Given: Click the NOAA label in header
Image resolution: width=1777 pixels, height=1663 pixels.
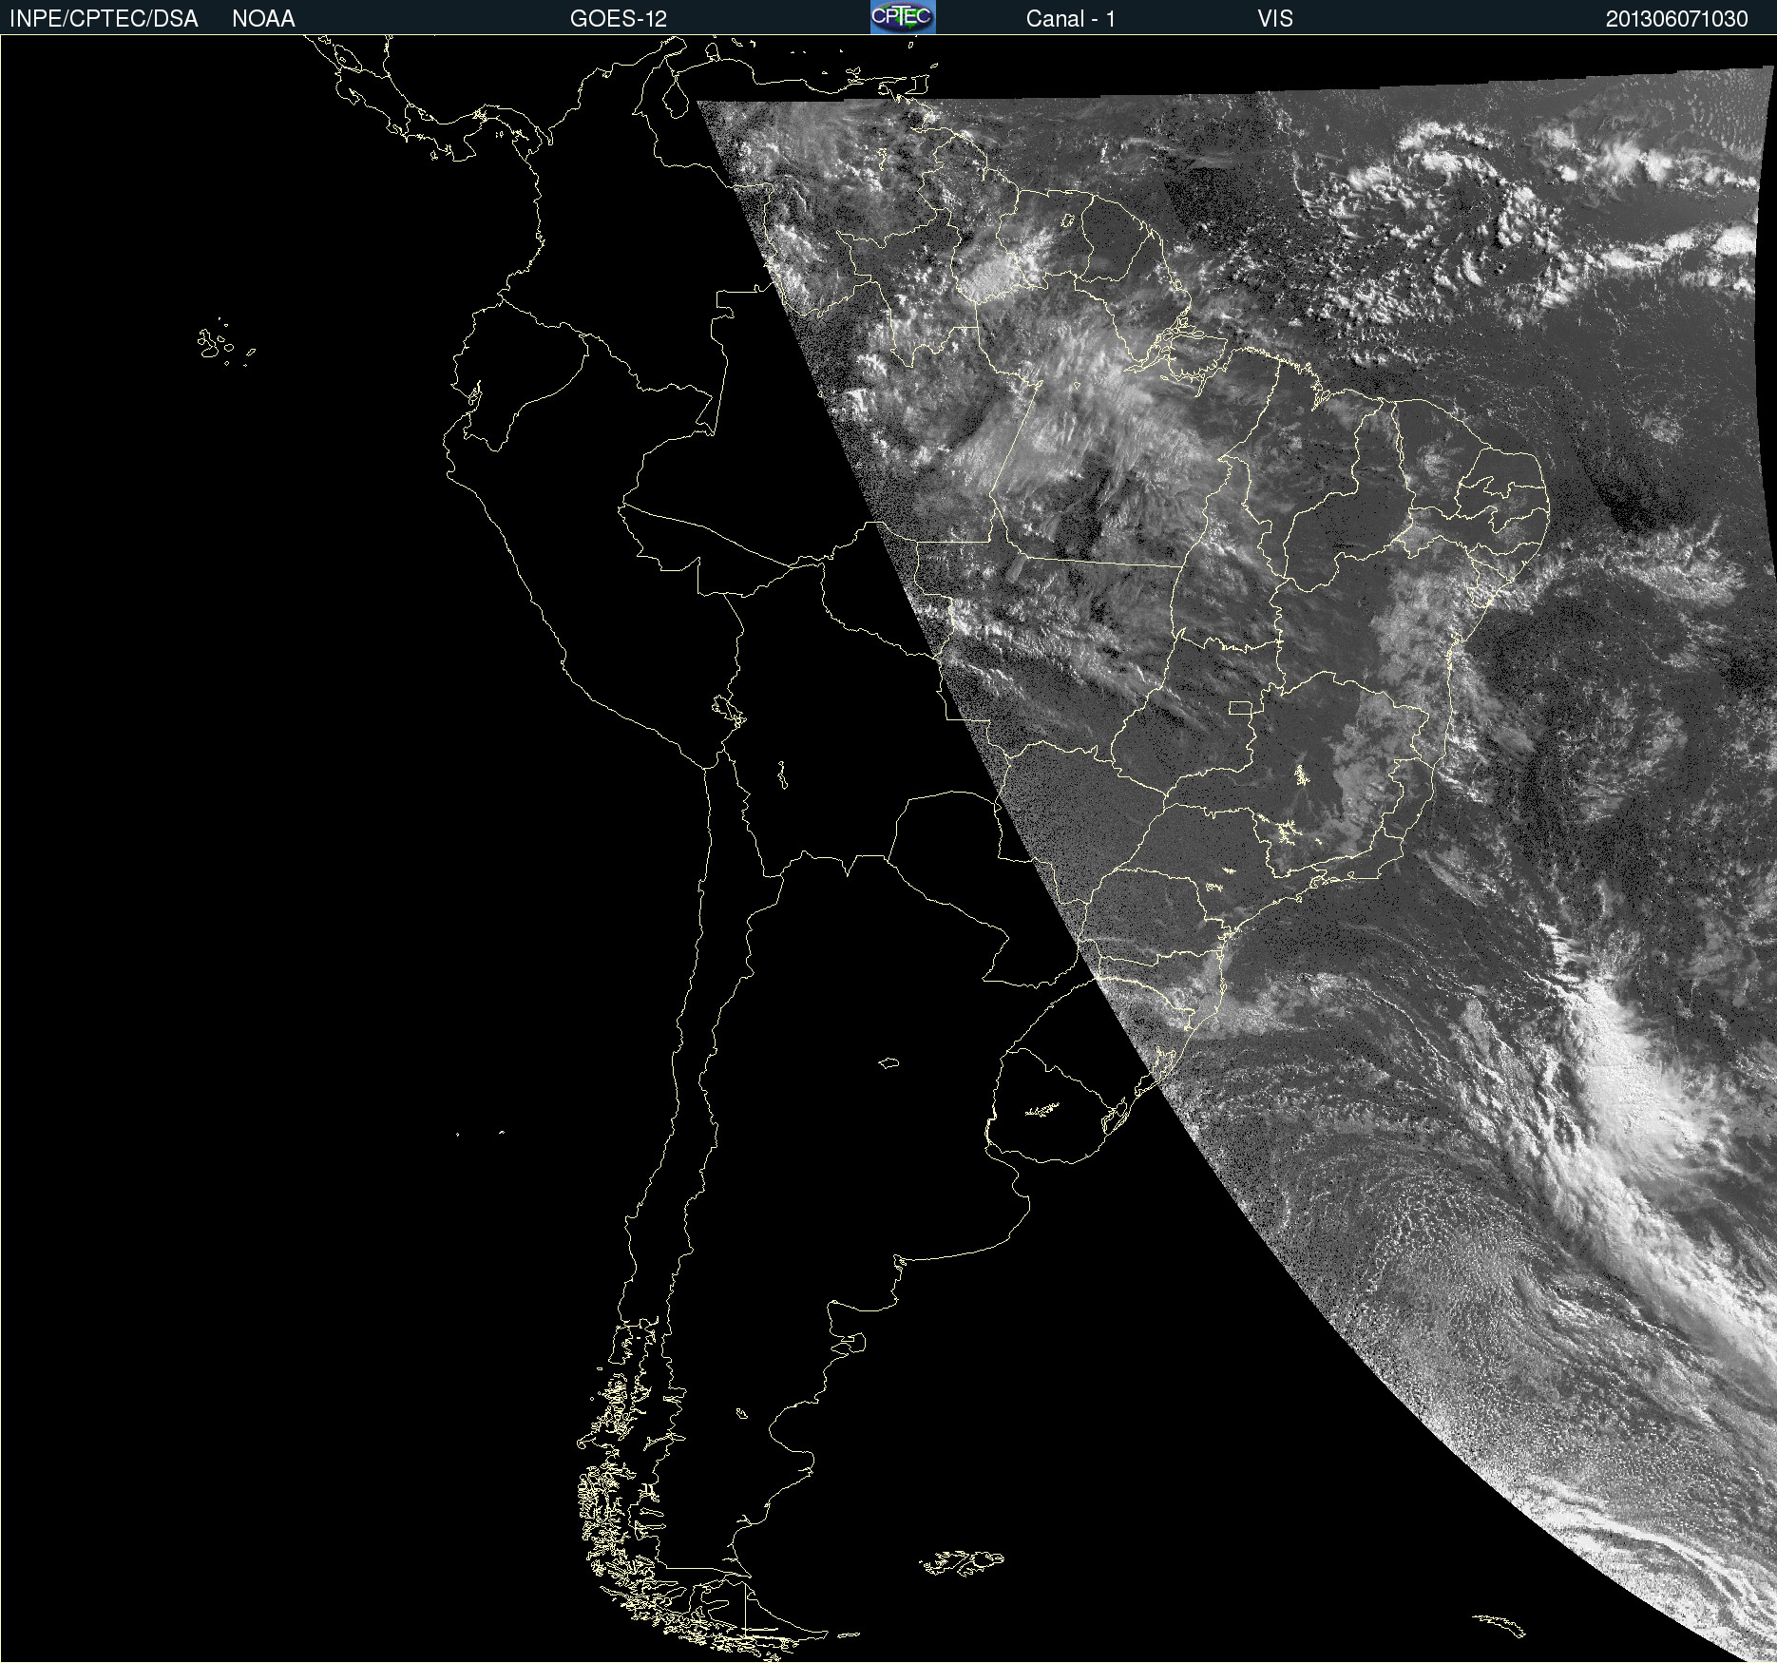Looking at the screenshot, I should point(263,19).
